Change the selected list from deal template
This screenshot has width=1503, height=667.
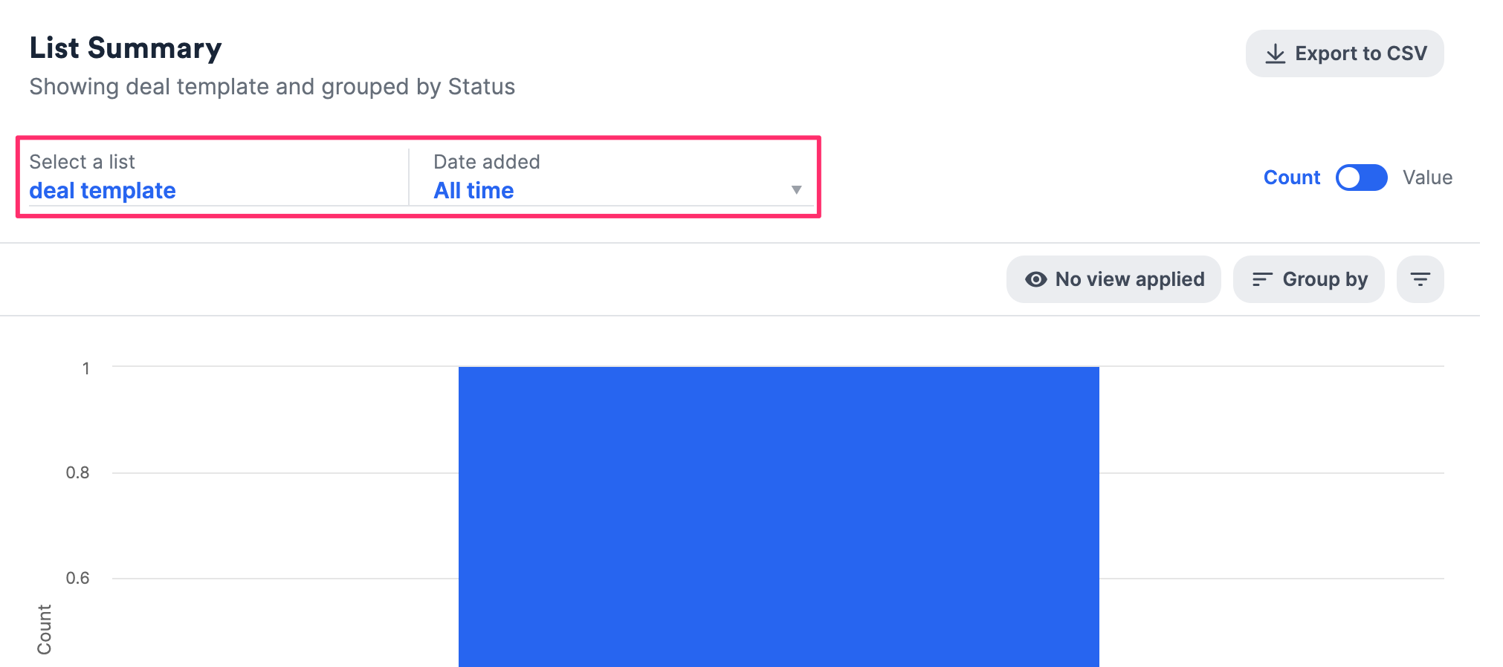[103, 190]
